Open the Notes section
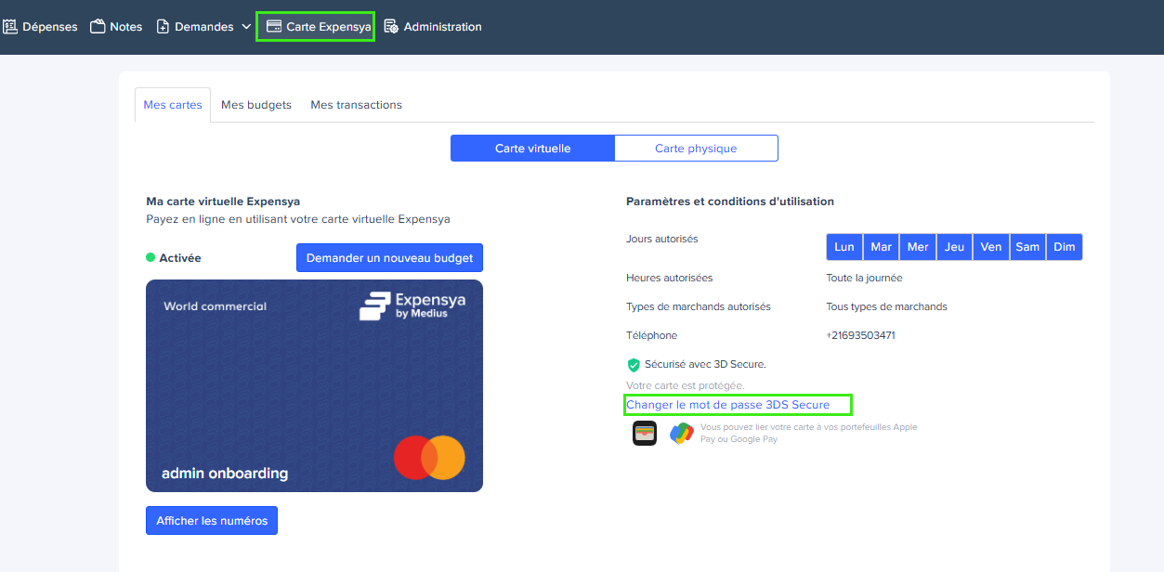This screenshot has height=572, width=1164. click(x=116, y=27)
